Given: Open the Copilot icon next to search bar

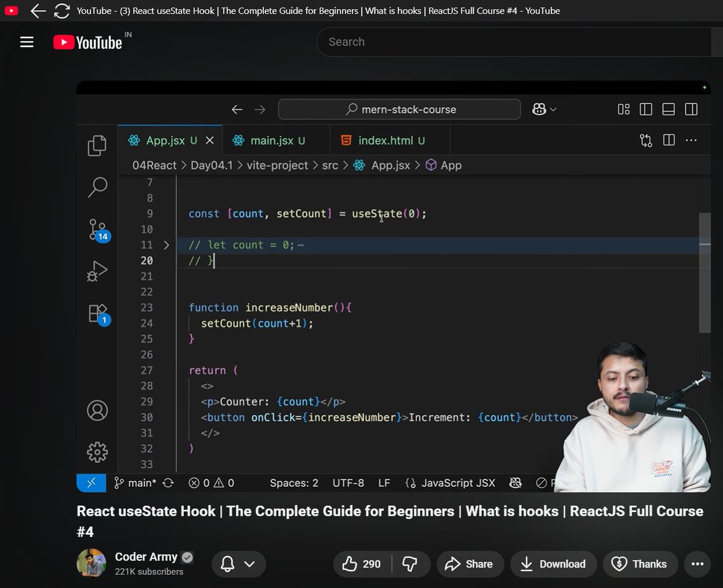Looking at the screenshot, I should (540, 109).
